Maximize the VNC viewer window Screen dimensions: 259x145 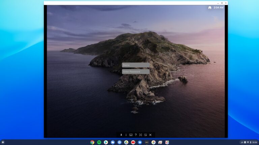click(222, 3)
